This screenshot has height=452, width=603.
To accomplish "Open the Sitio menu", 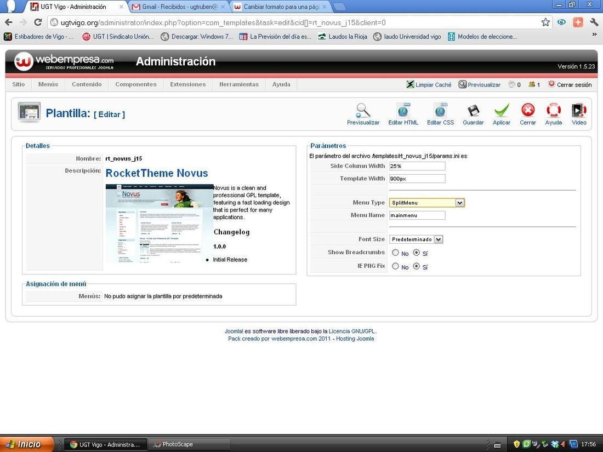I will [19, 84].
